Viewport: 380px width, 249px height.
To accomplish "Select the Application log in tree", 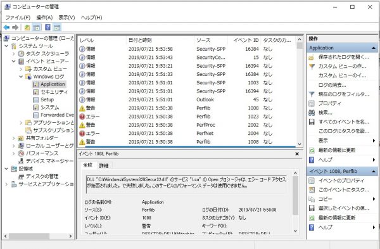I will point(53,84).
